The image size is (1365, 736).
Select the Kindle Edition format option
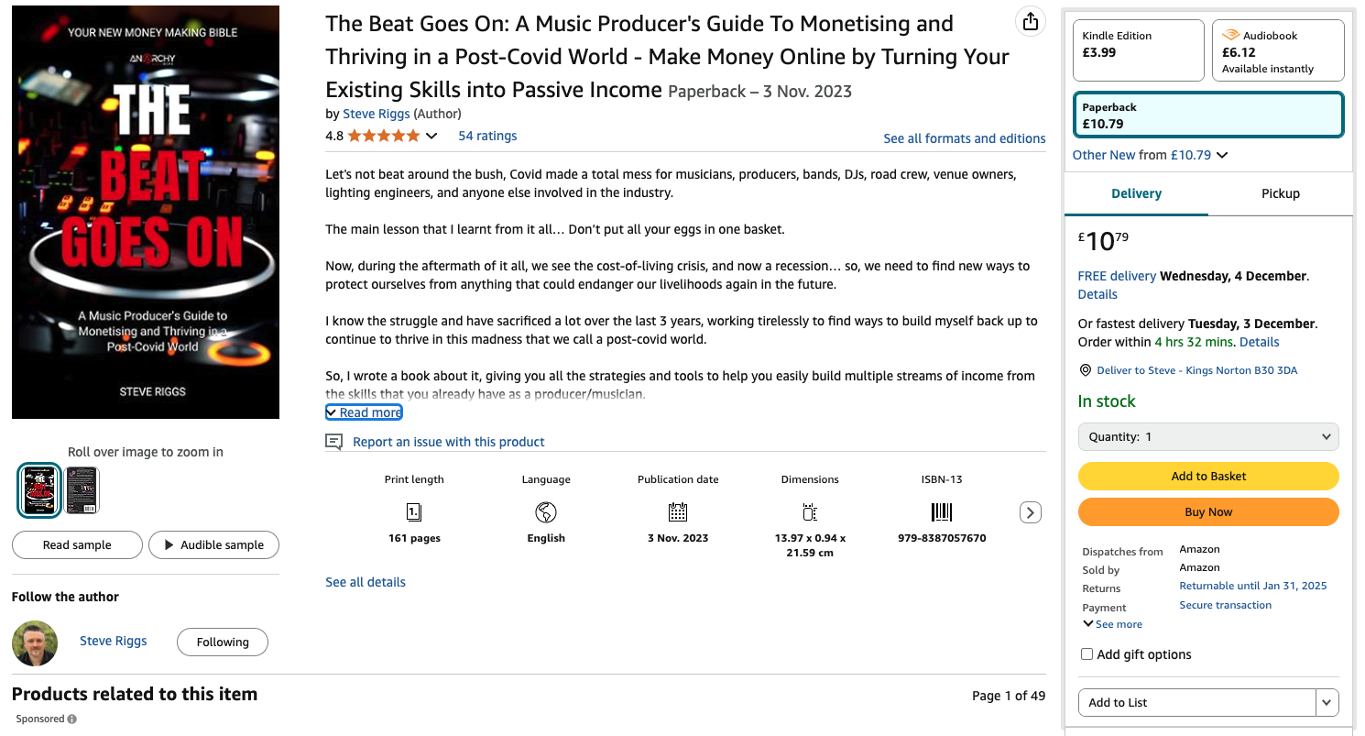pos(1139,50)
